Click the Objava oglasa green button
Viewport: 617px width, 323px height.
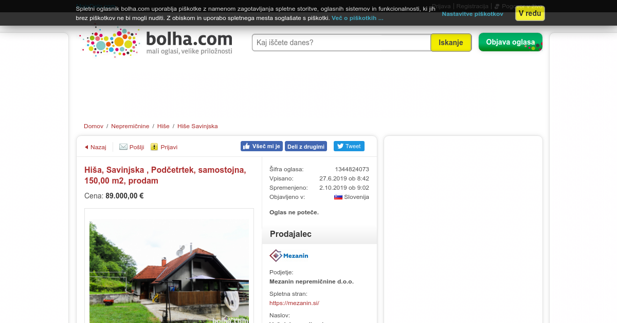click(x=511, y=42)
